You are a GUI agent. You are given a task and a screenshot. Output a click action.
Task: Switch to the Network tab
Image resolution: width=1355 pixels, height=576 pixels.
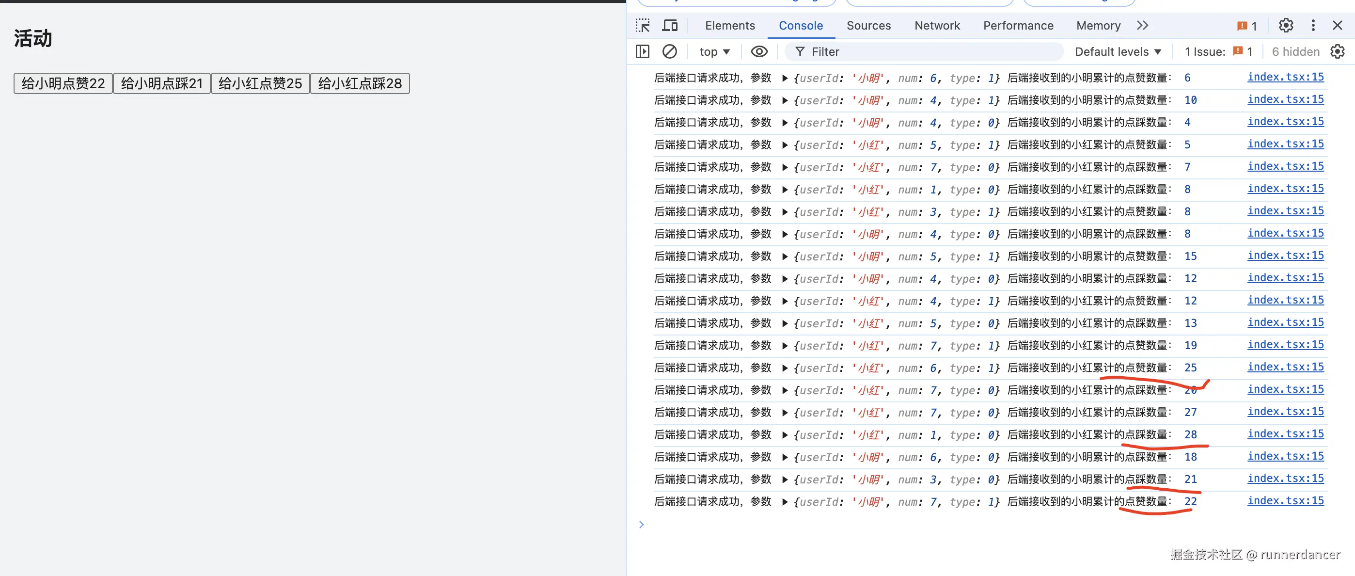pos(936,25)
